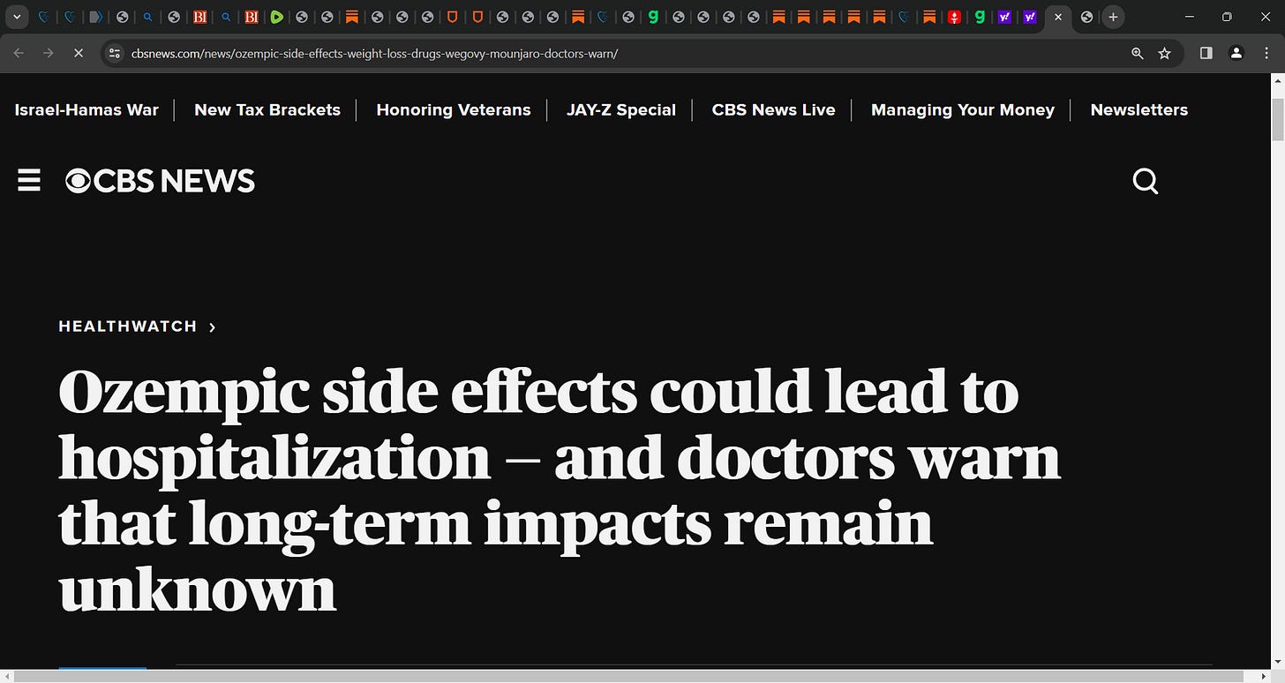This screenshot has width=1285, height=683.
Task: View site information icon beside the URL
Action: tap(114, 53)
